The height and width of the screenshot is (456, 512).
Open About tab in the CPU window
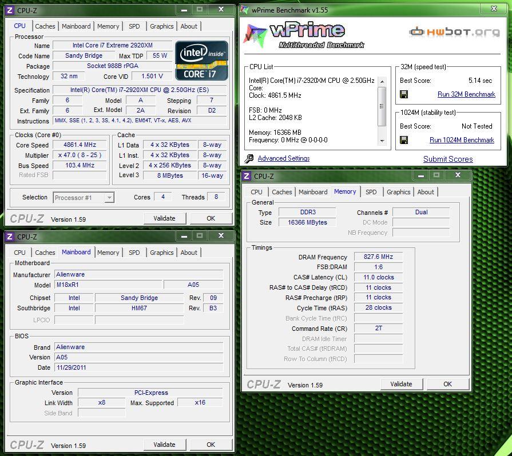pos(189,26)
